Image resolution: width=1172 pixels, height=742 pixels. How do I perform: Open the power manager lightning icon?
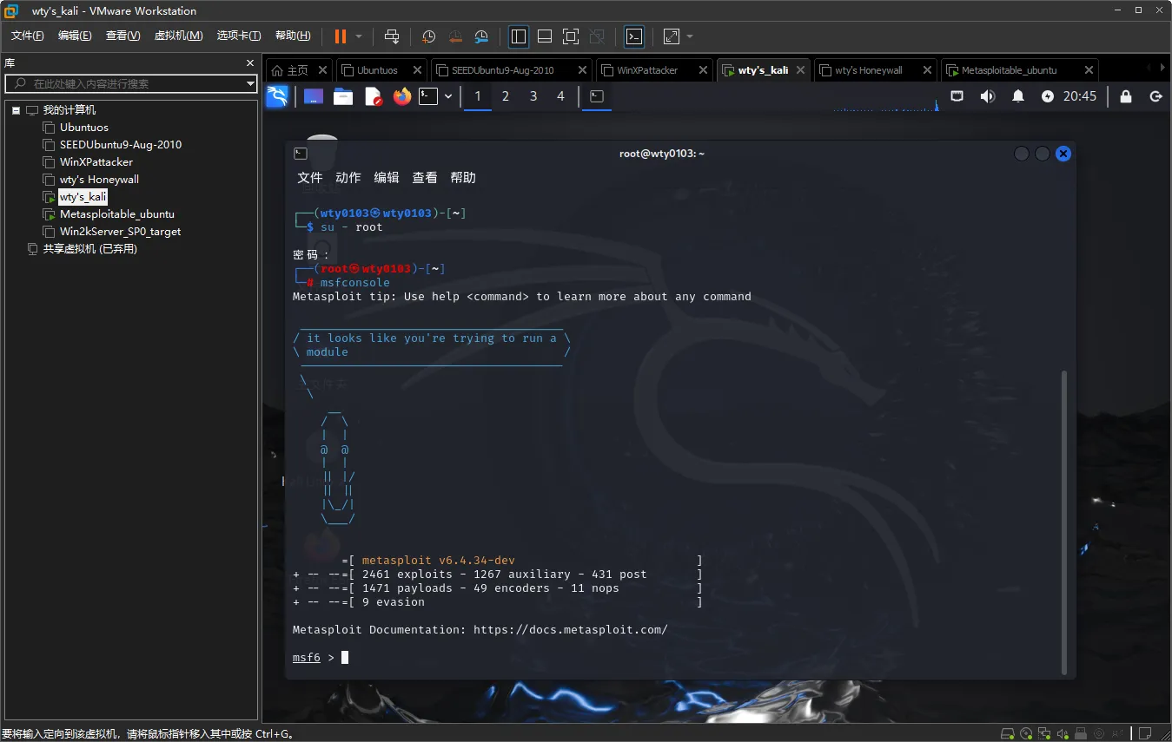(1048, 96)
